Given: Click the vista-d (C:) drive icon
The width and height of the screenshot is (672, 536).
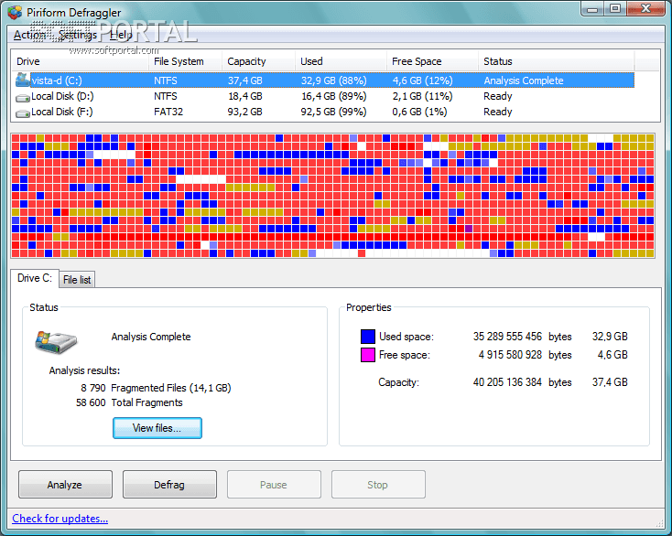Looking at the screenshot, I should pos(22,80).
